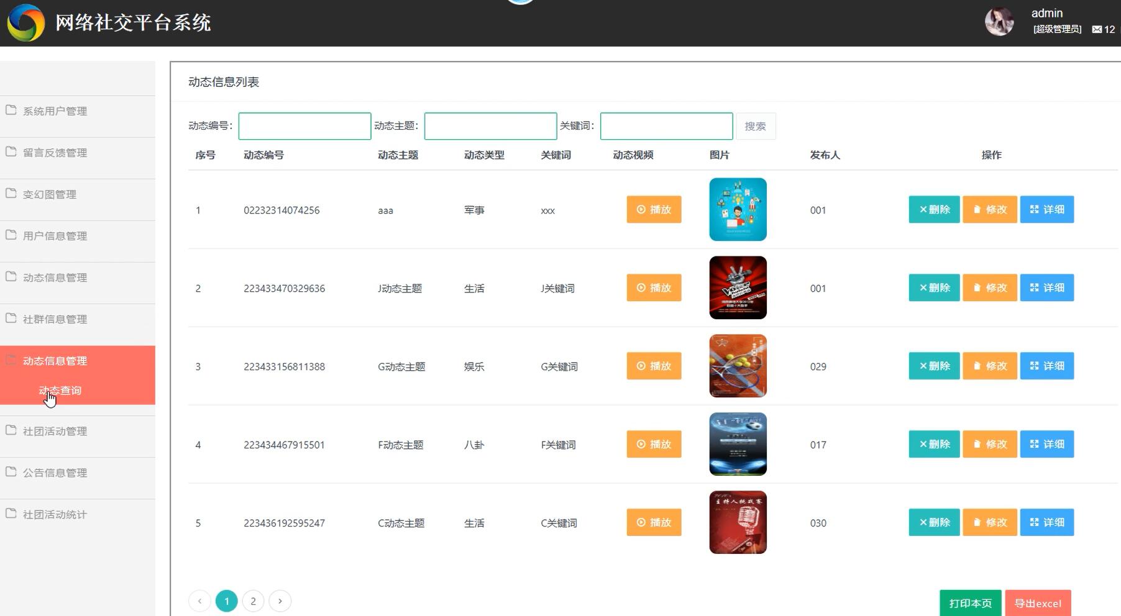Click the 搜索 search button

[756, 125]
